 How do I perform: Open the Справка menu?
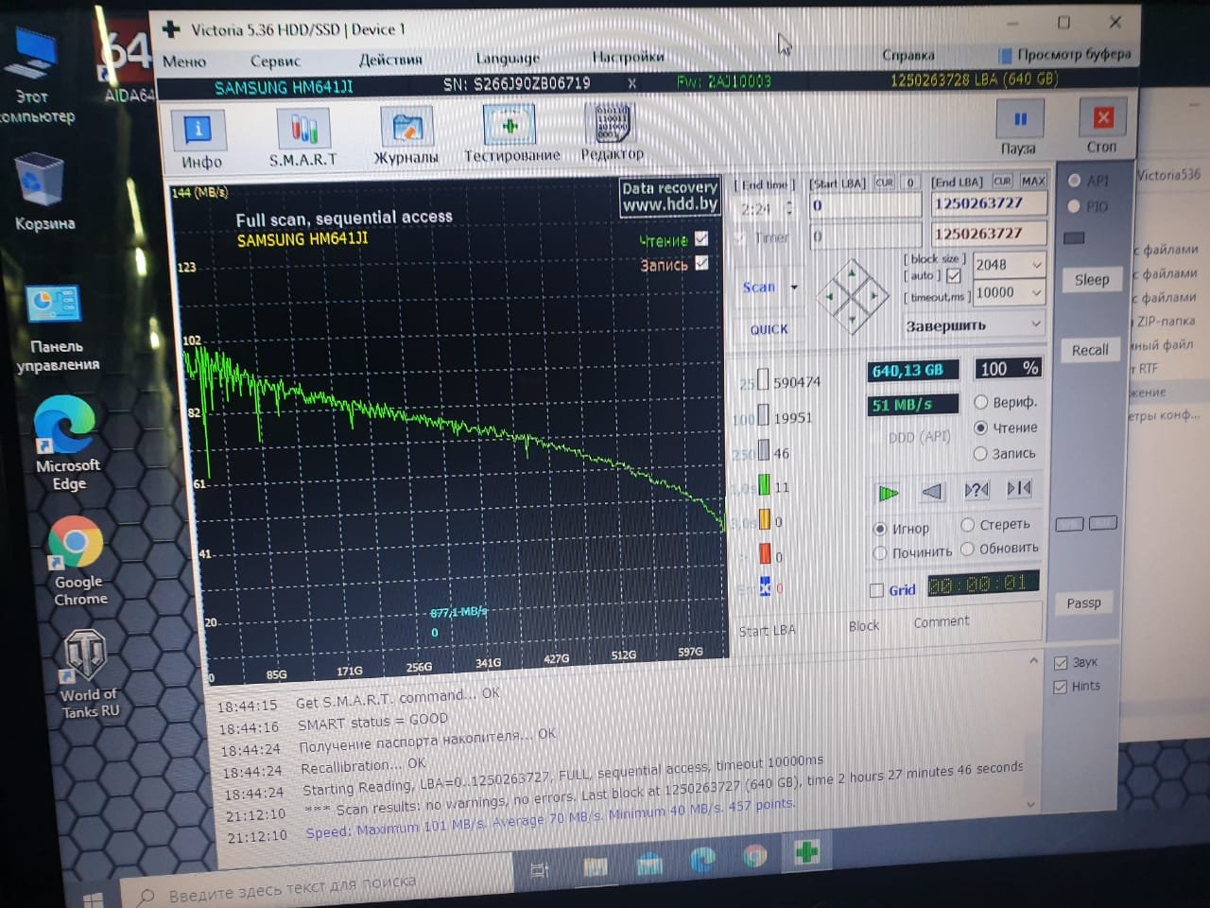point(907,55)
